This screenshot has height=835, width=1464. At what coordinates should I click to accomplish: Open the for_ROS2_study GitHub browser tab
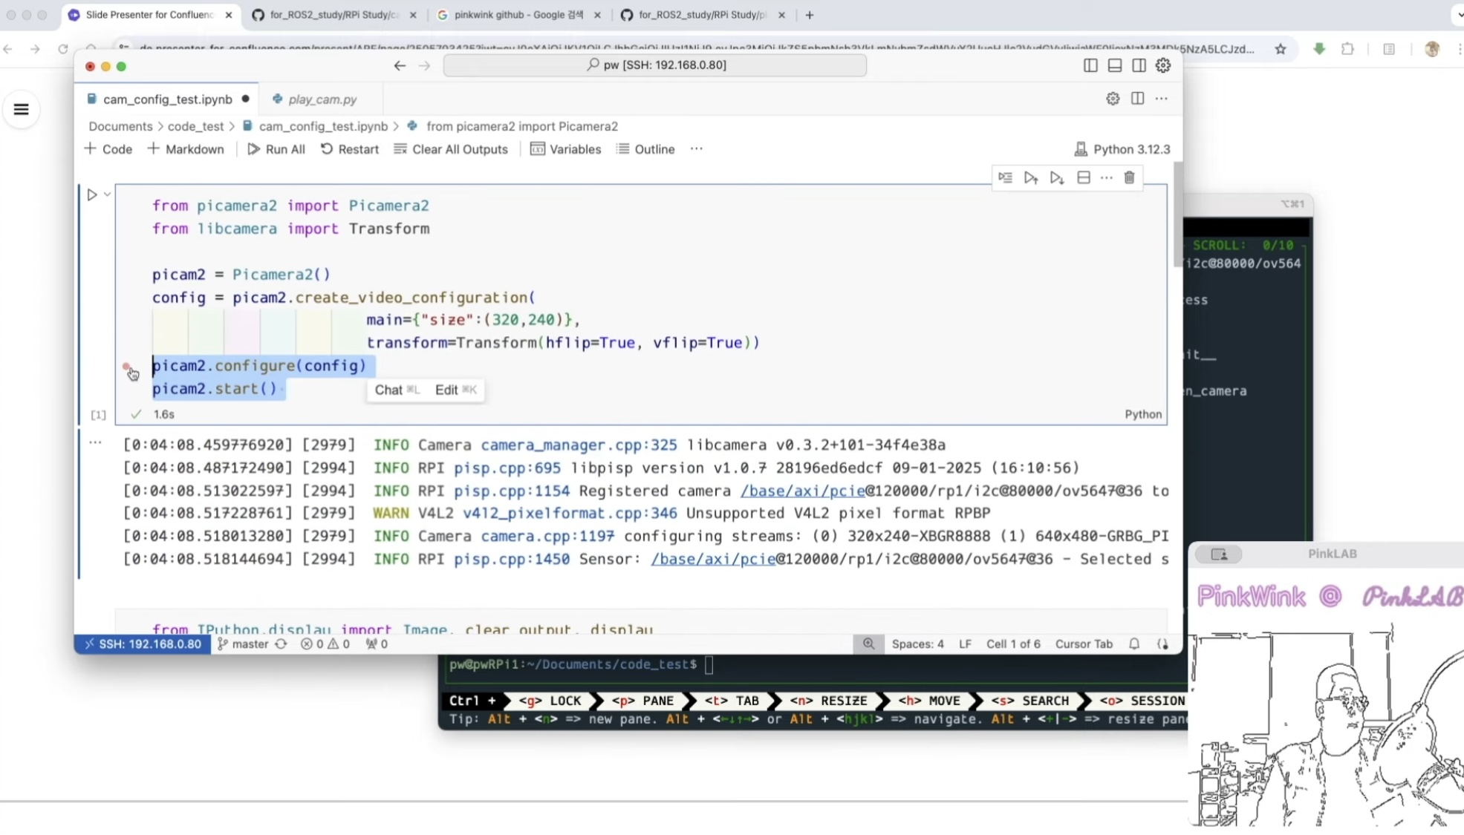[x=333, y=15]
